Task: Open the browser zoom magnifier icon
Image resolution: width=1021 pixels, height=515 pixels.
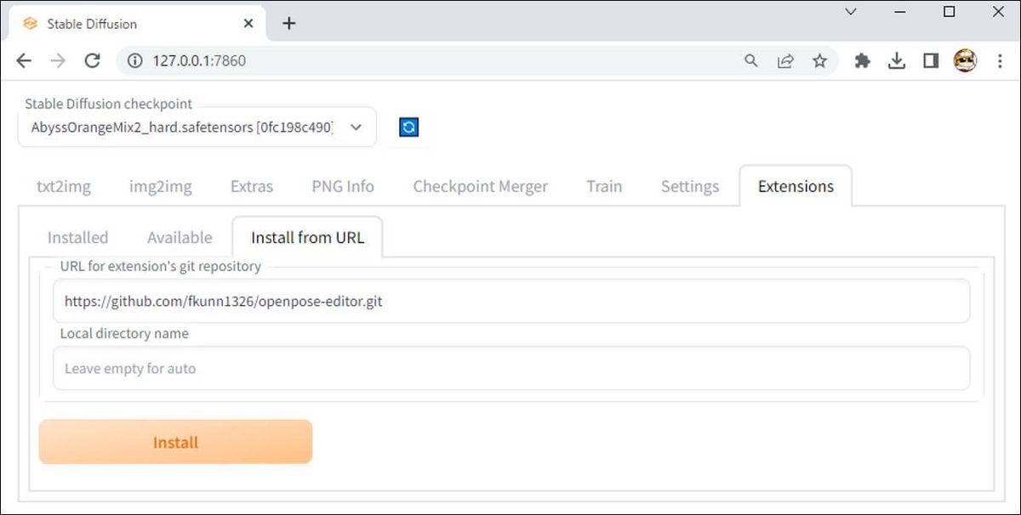Action: point(751,60)
